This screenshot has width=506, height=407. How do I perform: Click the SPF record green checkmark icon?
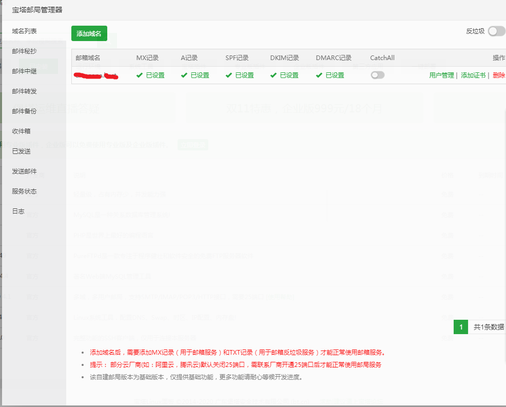[x=229, y=75]
